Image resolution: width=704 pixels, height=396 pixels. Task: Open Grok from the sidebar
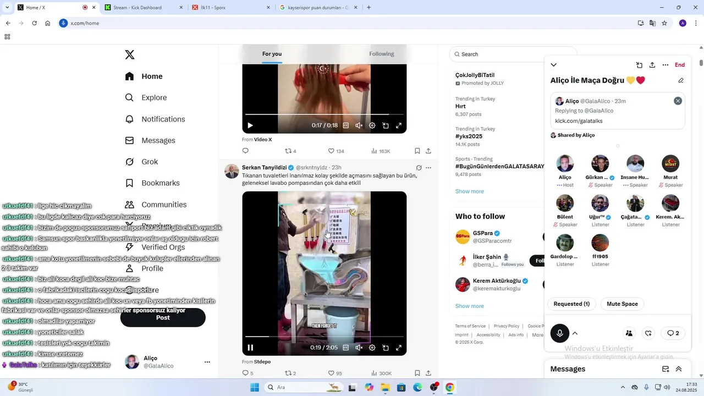(141, 162)
